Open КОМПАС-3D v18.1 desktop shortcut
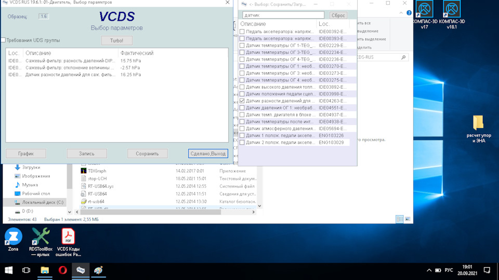499x280 pixels. [452, 15]
